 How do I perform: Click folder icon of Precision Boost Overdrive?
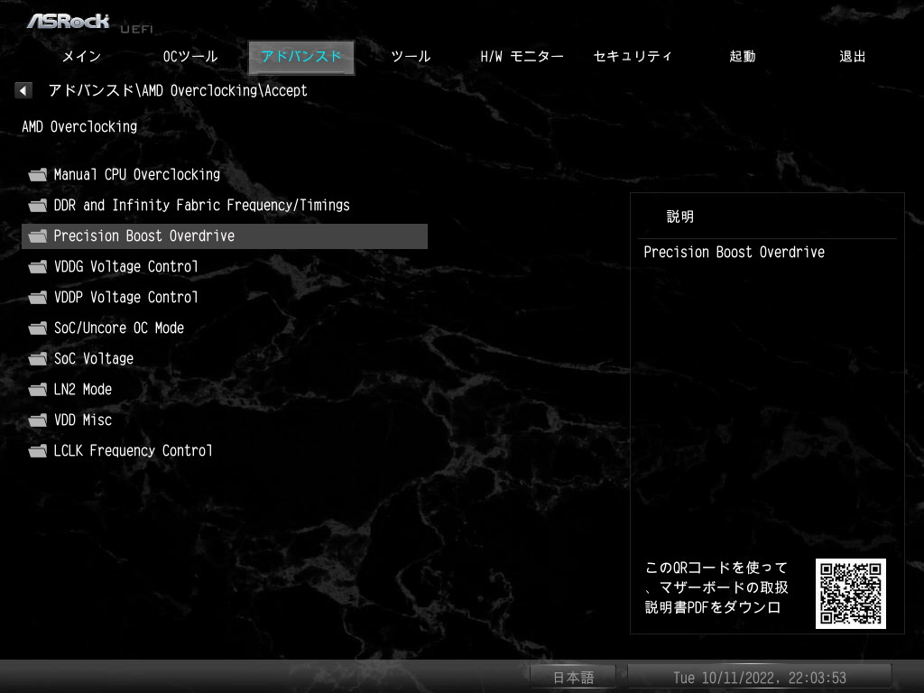pos(38,236)
